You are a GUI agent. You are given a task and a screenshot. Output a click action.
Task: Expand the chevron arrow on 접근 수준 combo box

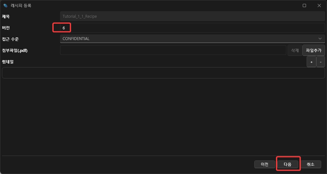click(x=320, y=39)
